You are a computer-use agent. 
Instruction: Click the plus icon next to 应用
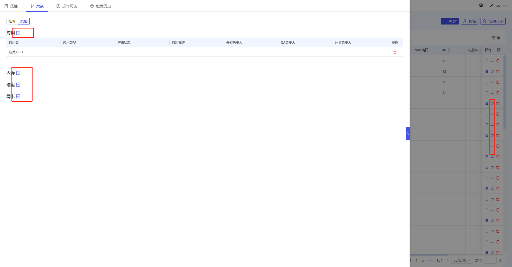tap(18, 33)
